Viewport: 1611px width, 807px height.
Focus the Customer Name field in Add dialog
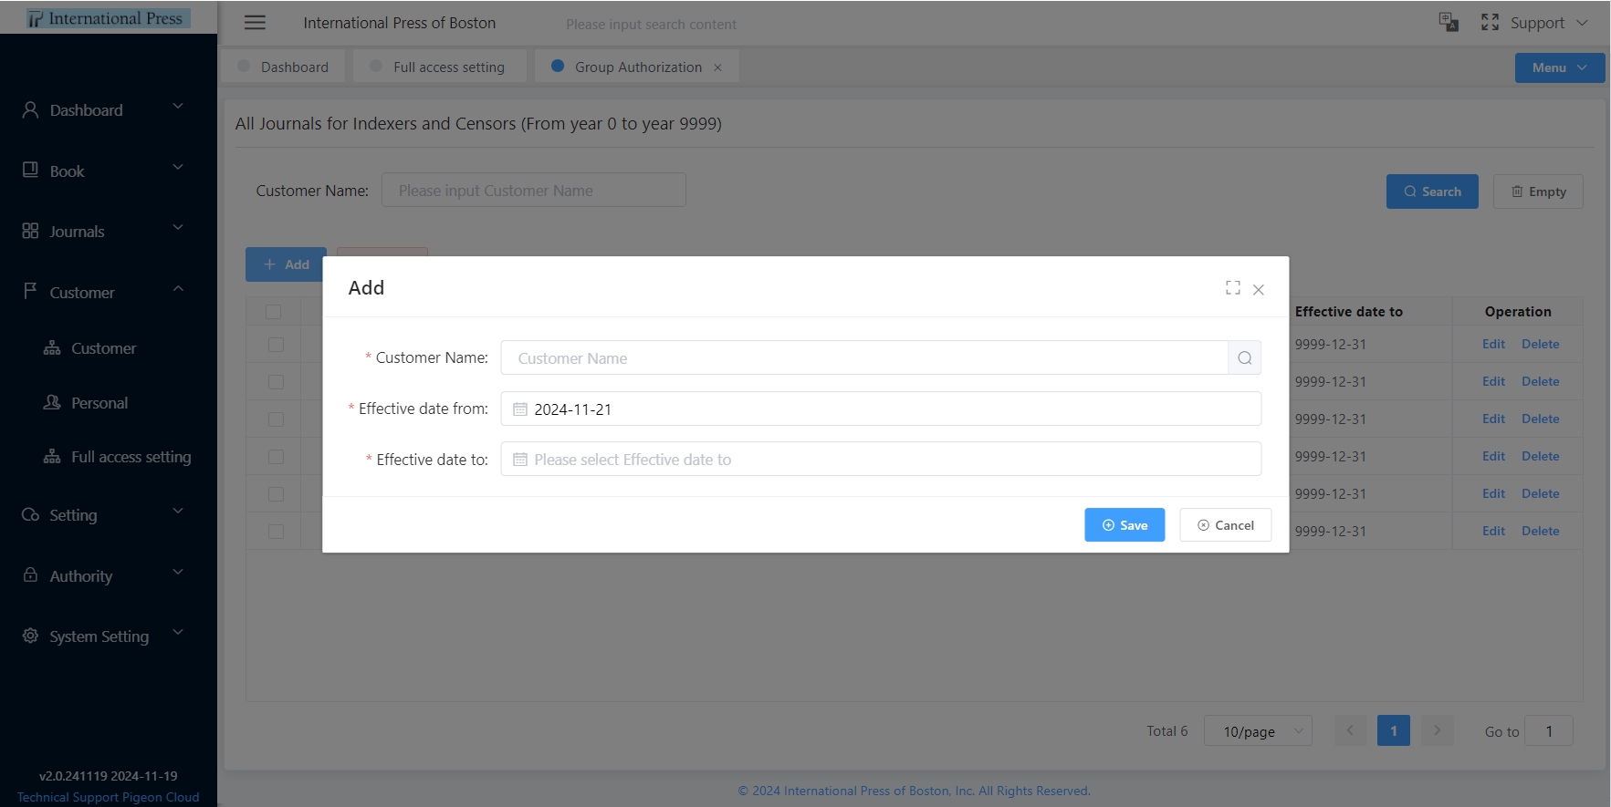point(864,358)
